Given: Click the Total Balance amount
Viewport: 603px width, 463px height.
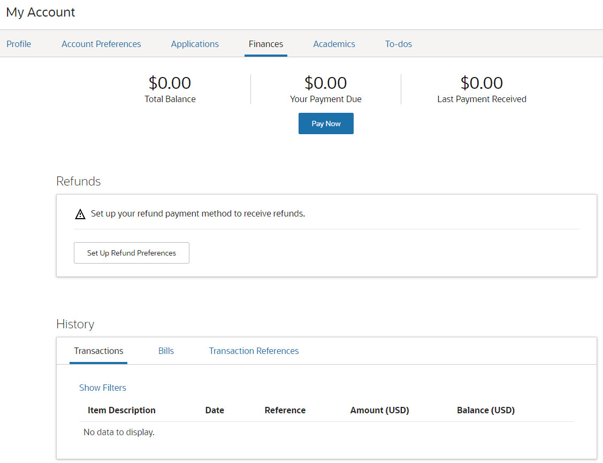Looking at the screenshot, I should tap(170, 83).
